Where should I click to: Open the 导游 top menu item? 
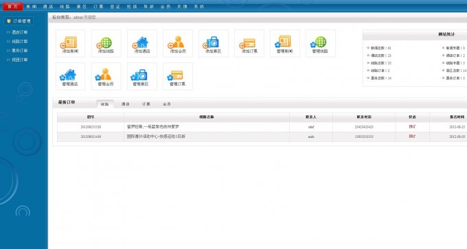point(148,6)
